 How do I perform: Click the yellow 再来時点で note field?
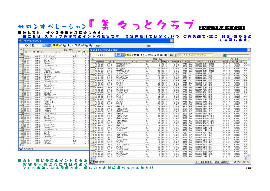(195, 55)
